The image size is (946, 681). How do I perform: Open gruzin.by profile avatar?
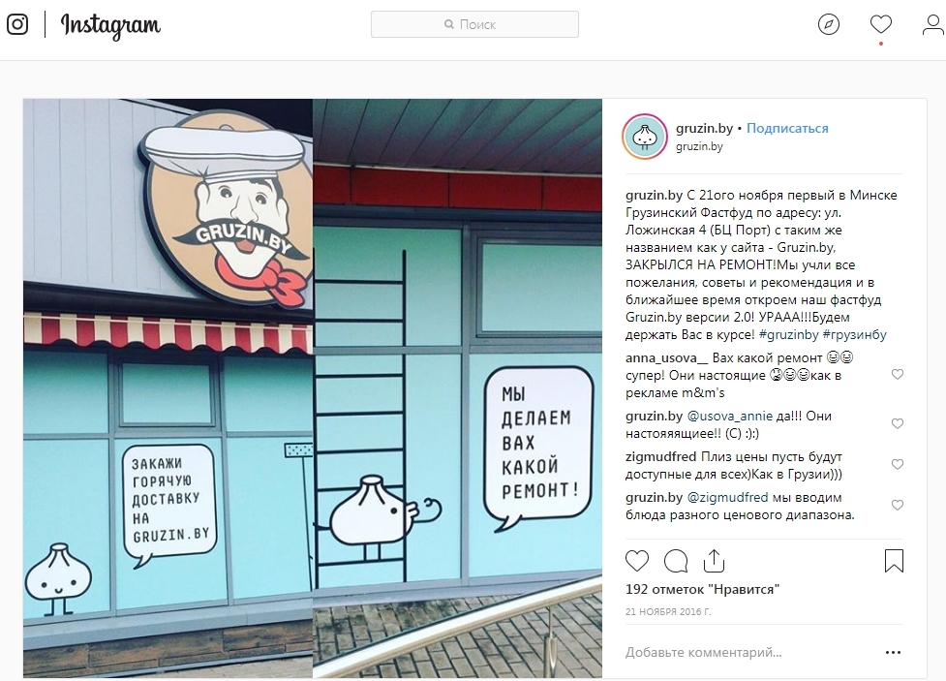click(645, 137)
